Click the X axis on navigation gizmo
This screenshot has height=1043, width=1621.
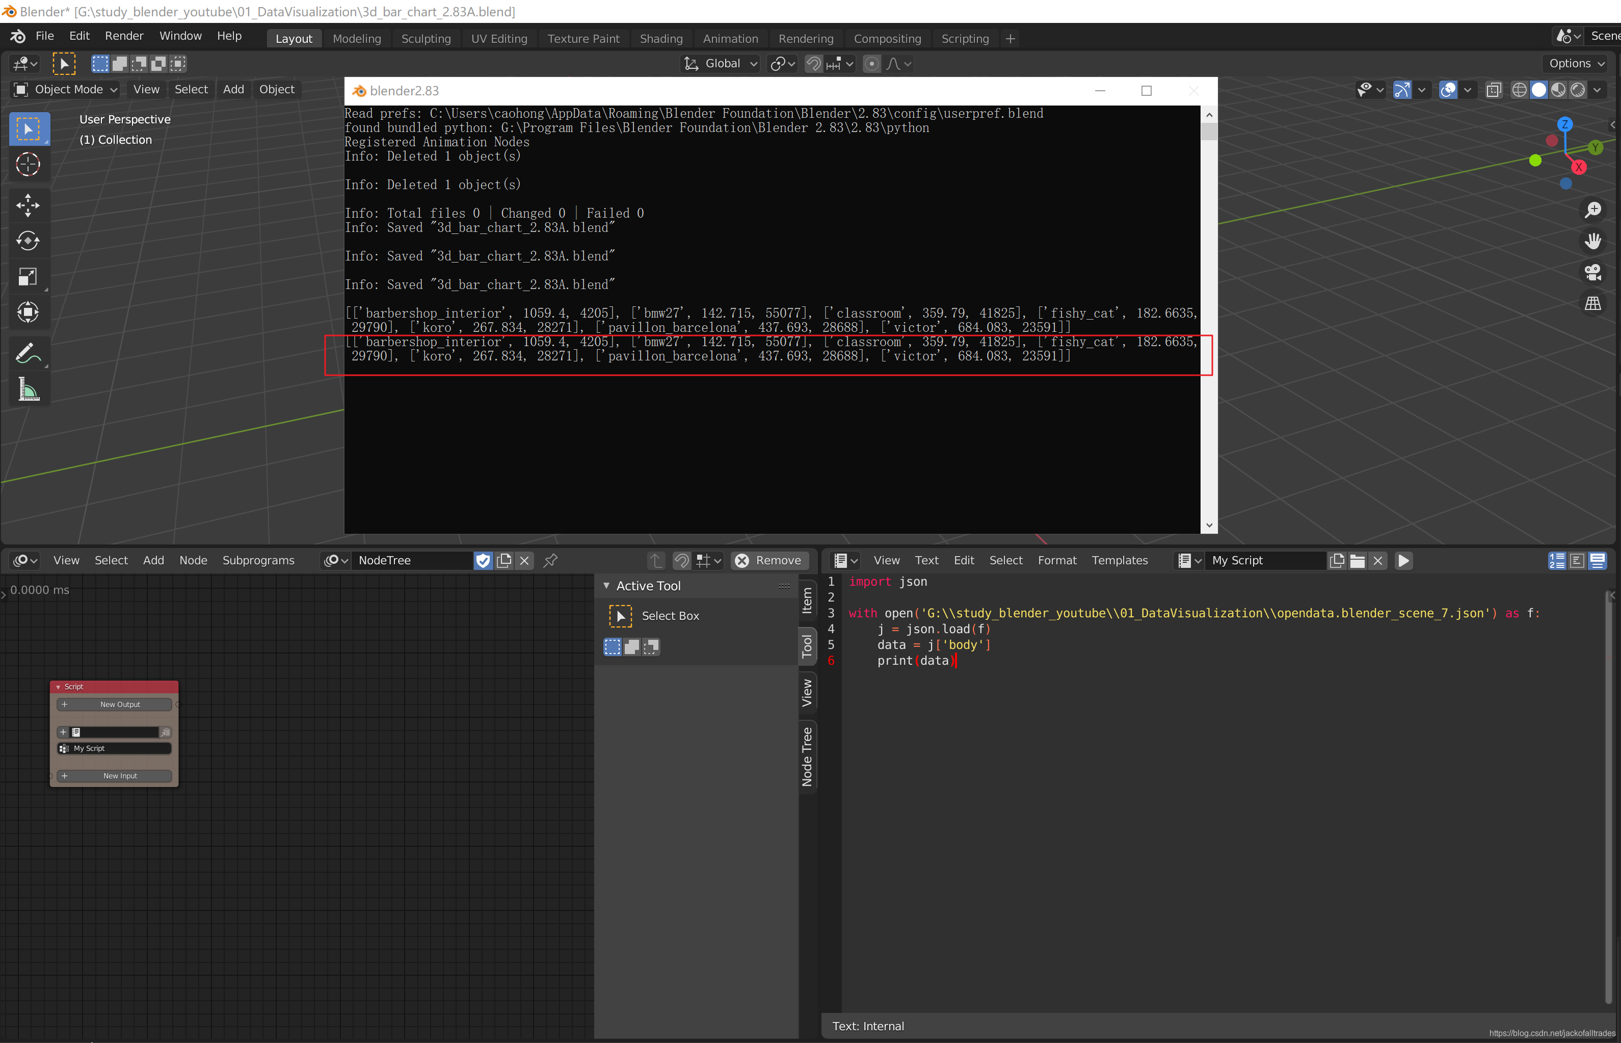(1579, 167)
